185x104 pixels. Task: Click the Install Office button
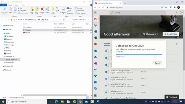(x=171, y=34)
